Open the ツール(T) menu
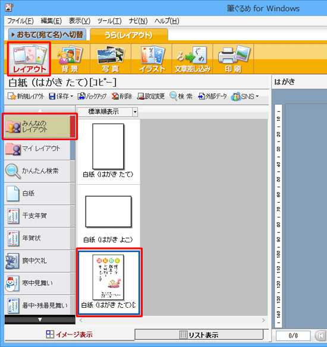Viewport: 327px width, 347px height. [109, 21]
